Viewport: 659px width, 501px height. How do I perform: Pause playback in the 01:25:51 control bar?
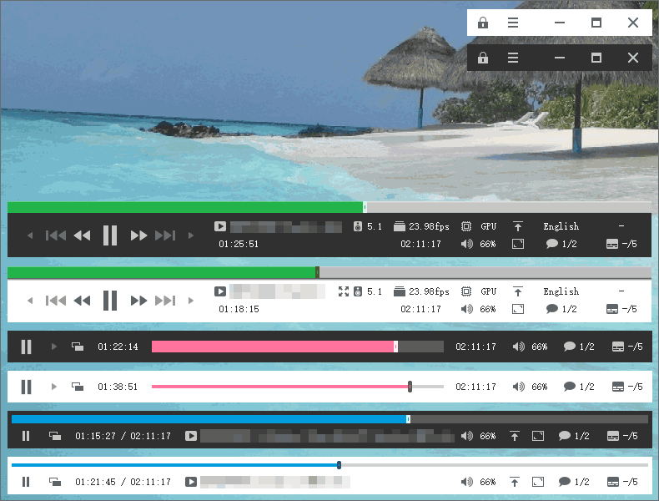pyautogui.click(x=110, y=235)
